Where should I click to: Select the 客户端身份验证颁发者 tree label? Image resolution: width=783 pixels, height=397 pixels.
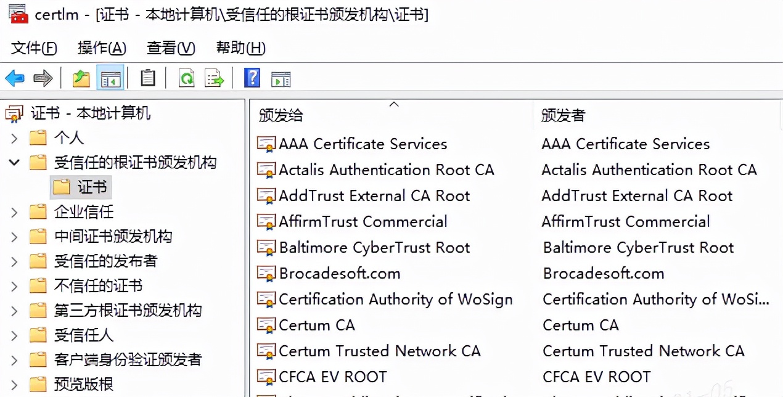click(128, 360)
